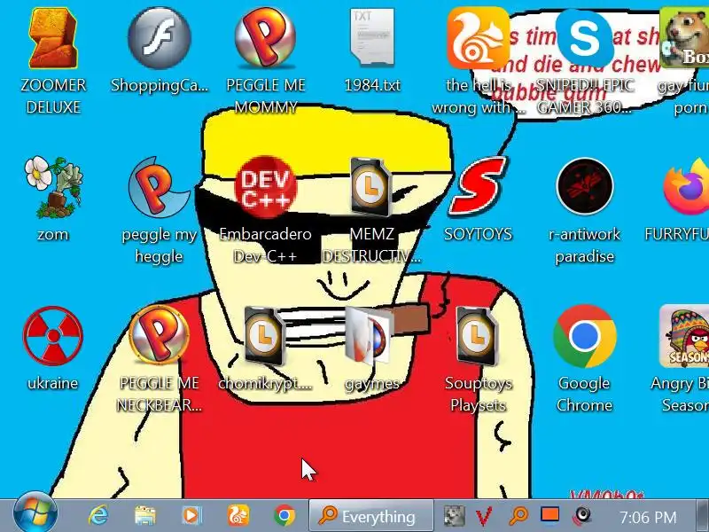Screen dimensions: 709x532
Task: Select the 1984.txt file icon
Action: 372,38
